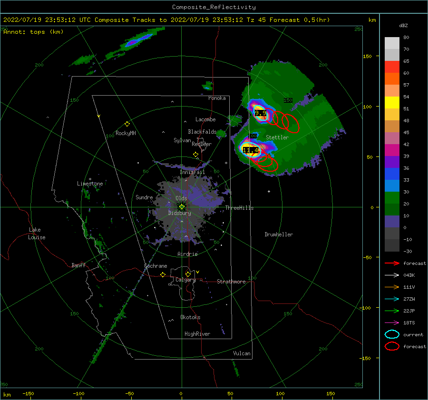This screenshot has width=428, height=400.
Task: Click the Drumheller town label
Action: [x=279, y=234]
